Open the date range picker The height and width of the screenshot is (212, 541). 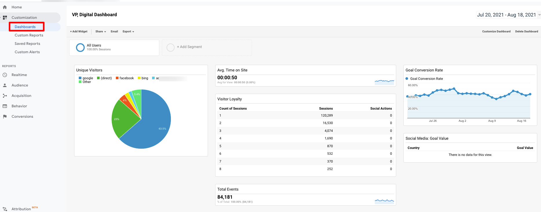pos(509,15)
